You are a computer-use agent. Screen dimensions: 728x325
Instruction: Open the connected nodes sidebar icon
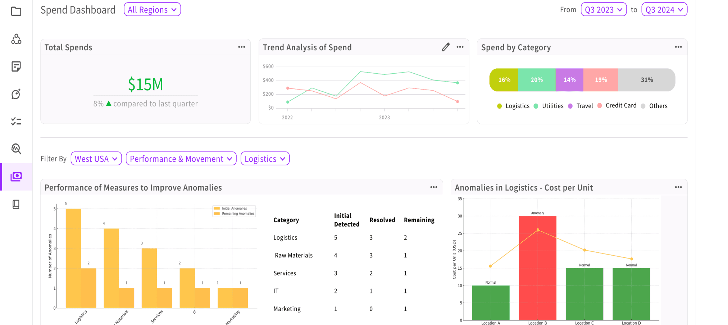point(16,39)
